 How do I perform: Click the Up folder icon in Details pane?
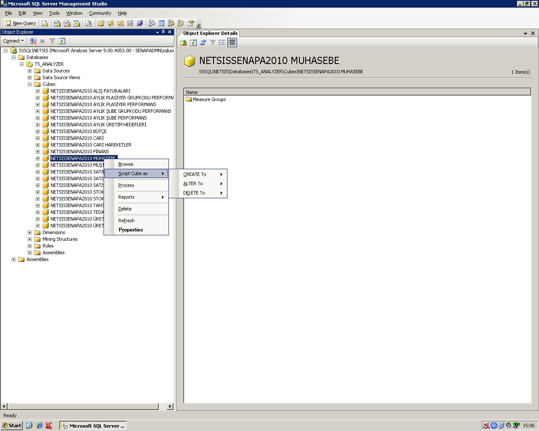tap(184, 43)
